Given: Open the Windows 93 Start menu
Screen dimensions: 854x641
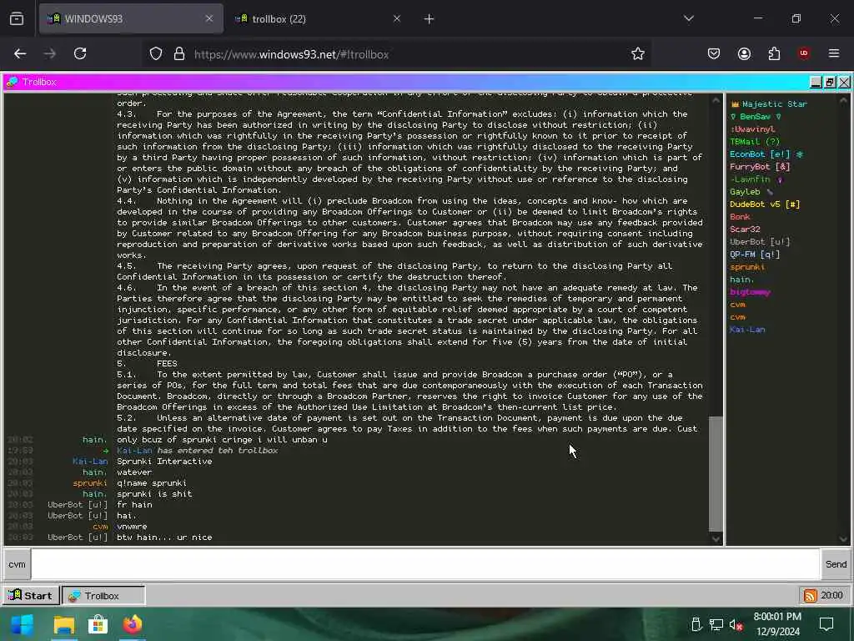Looking at the screenshot, I should 31,595.
